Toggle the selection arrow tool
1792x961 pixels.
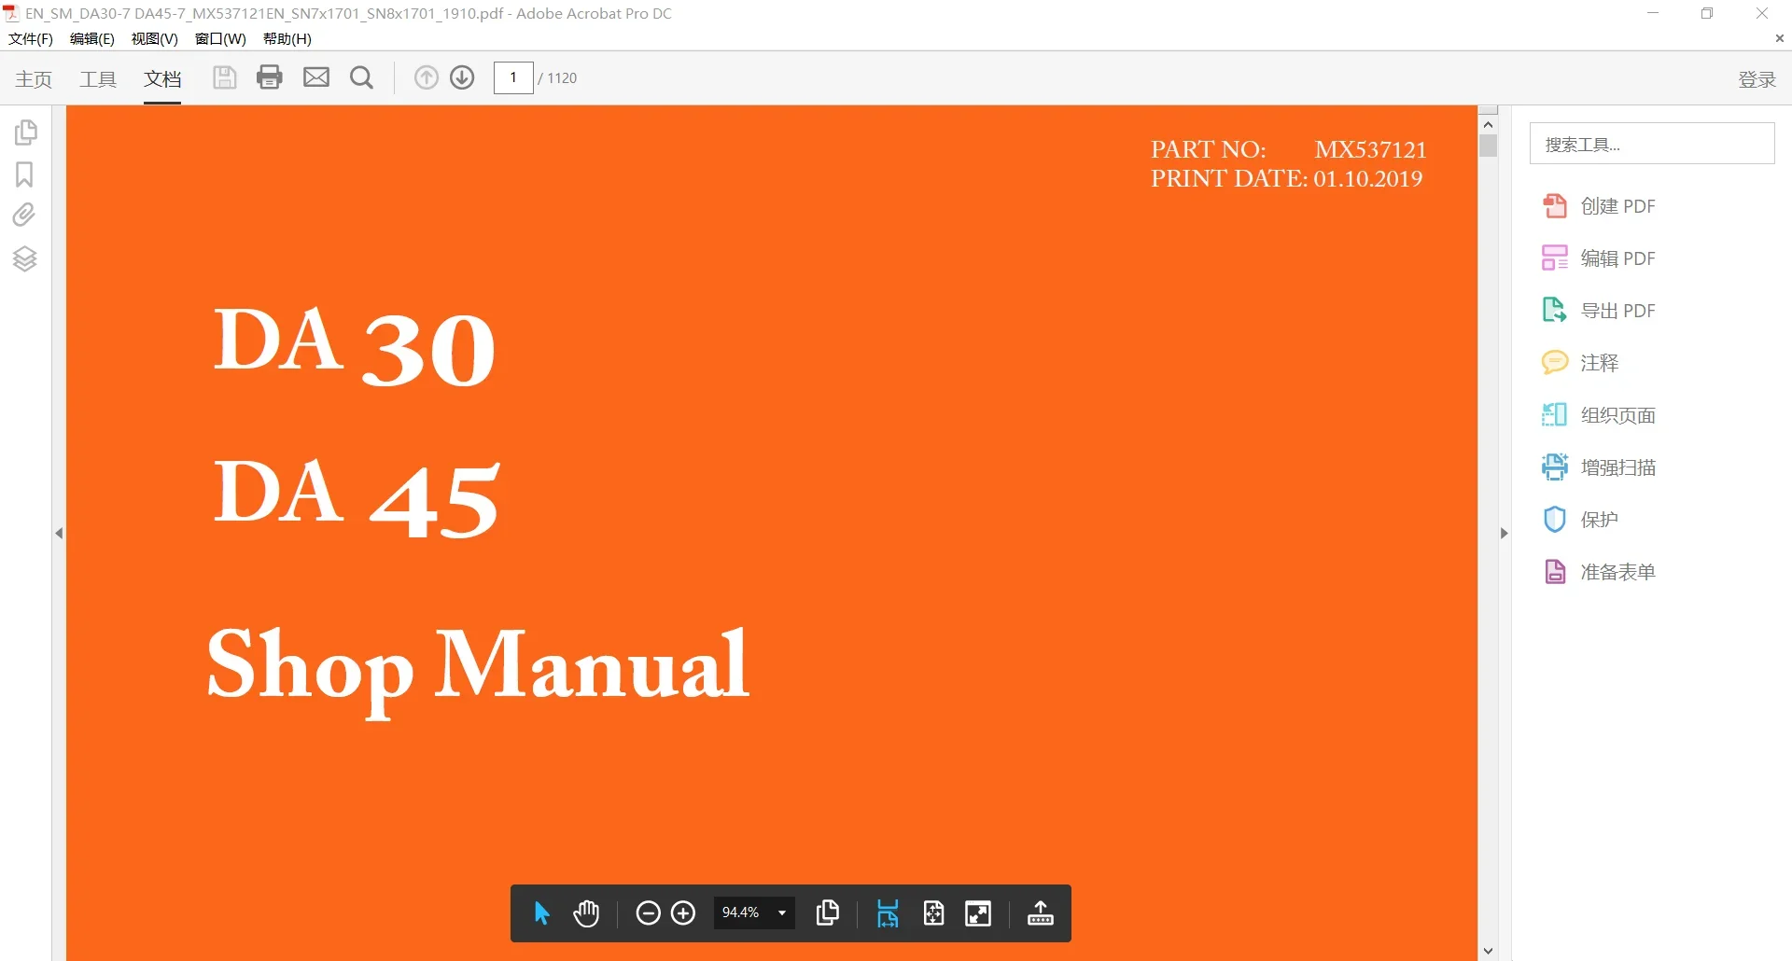click(541, 913)
